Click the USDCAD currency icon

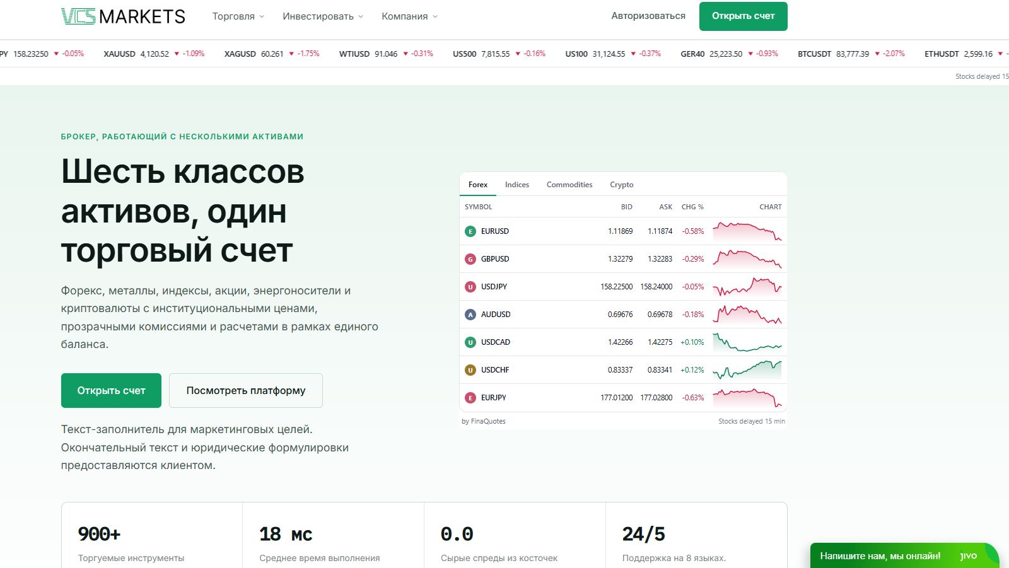pos(470,342)
